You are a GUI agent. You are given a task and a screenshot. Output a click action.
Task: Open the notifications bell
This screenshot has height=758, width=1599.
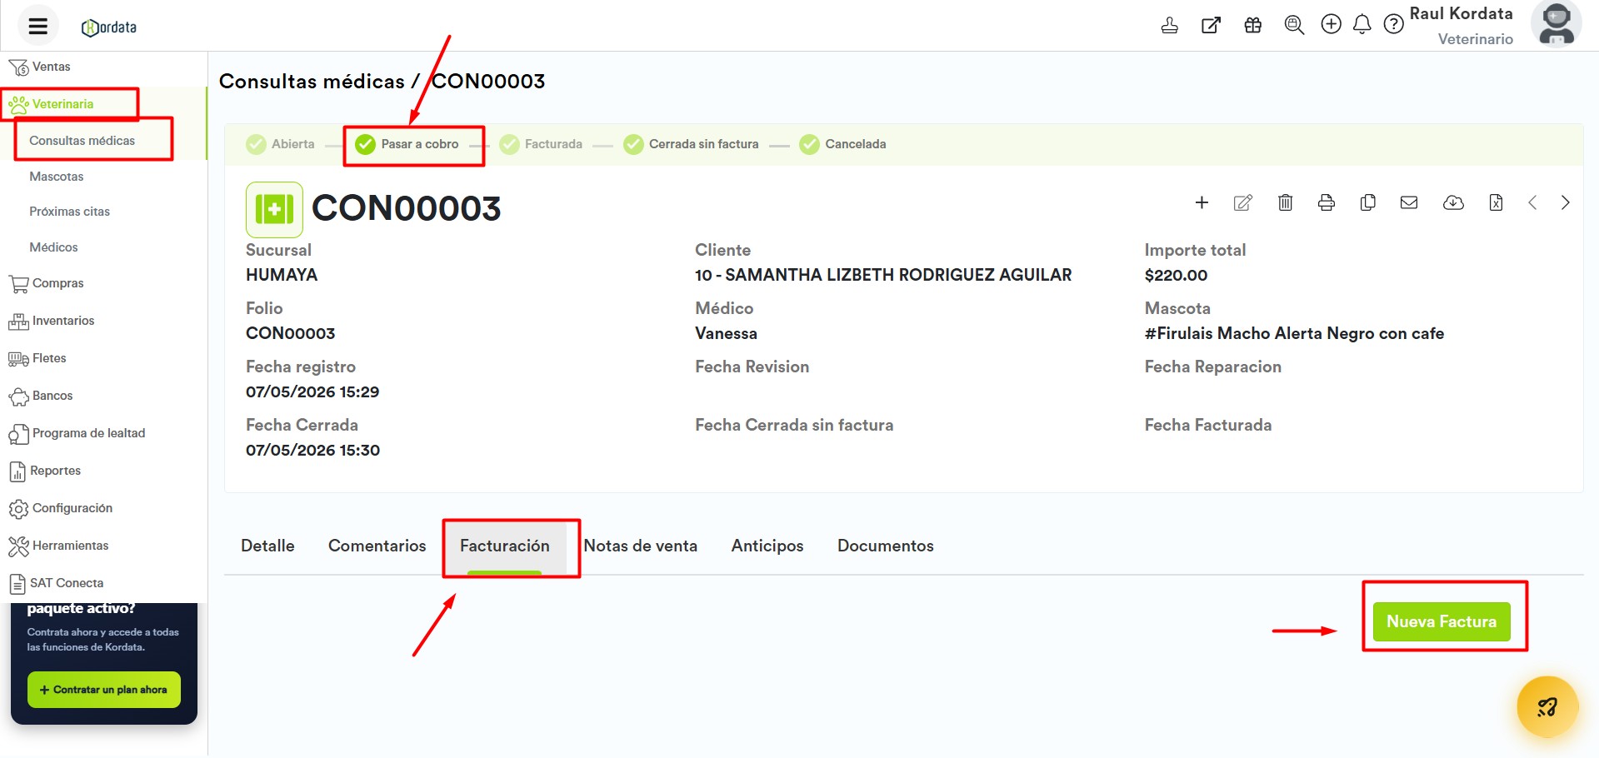1362,25
